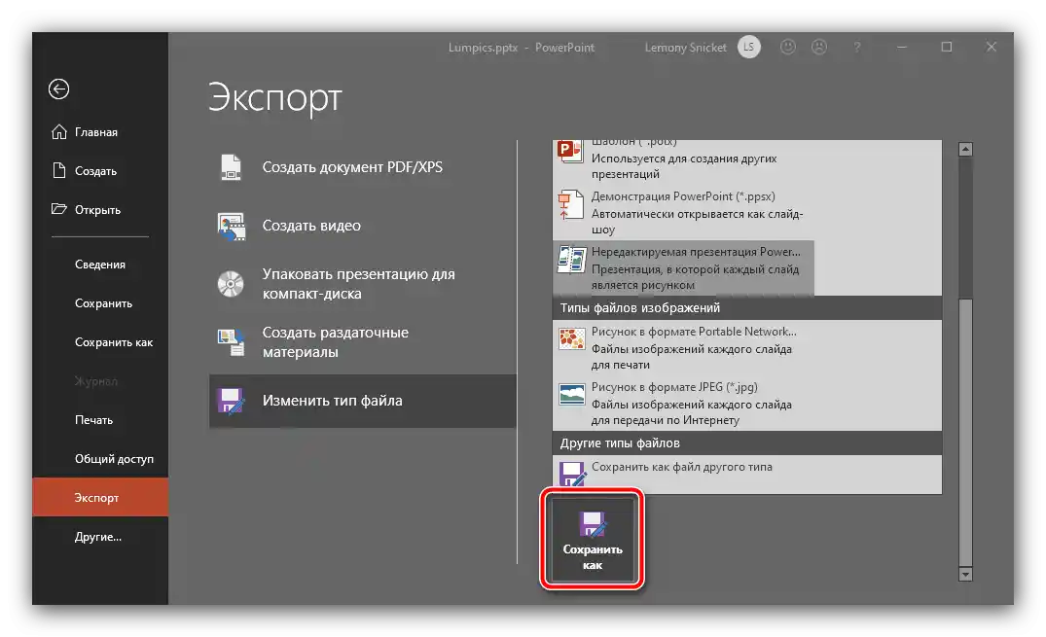Viewport: 1046px width, 637px height.
Task: Click the CD icon for packaging the presentation
Action: click(231, 284)
